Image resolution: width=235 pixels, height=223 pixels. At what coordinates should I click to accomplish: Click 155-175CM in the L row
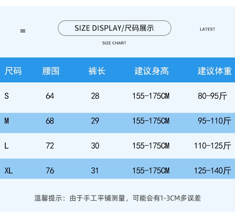point(151,146)
